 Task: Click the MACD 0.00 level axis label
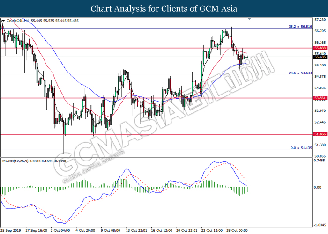click(318, 187)
